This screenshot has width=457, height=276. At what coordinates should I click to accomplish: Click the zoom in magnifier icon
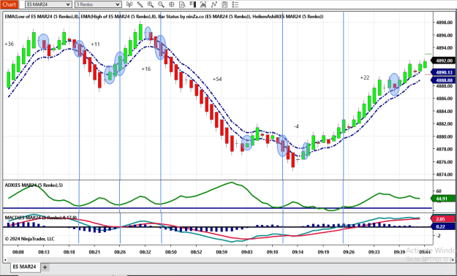pyautogui.click(x=151, y=4)
